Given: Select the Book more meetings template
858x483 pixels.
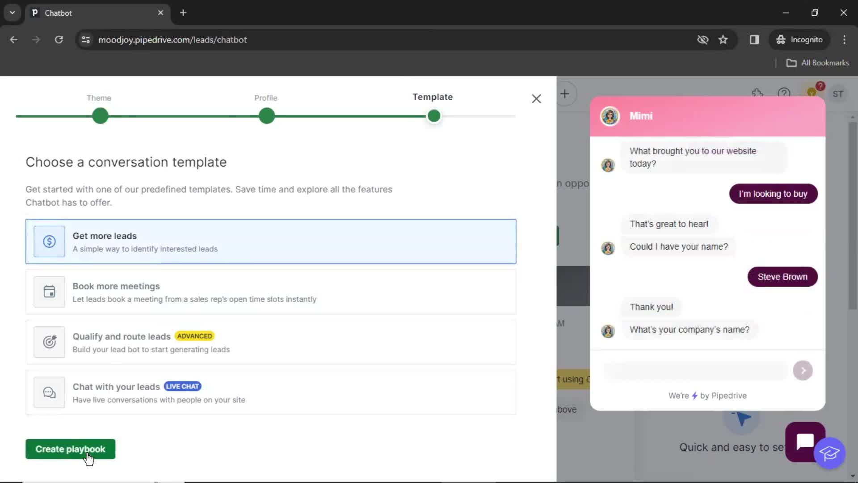Looking at the screenshot, I should 271,292.
